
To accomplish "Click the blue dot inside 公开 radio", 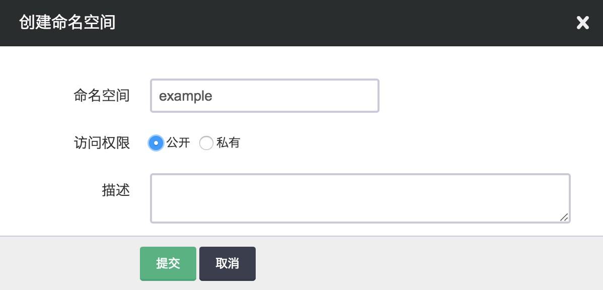I will 156,143.
